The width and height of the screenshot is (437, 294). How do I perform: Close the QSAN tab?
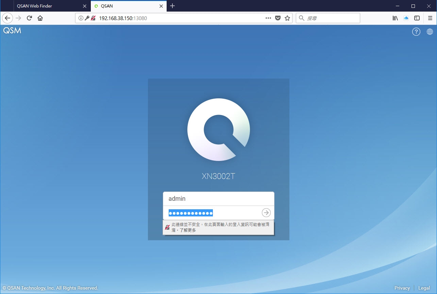tap(162, 6)
